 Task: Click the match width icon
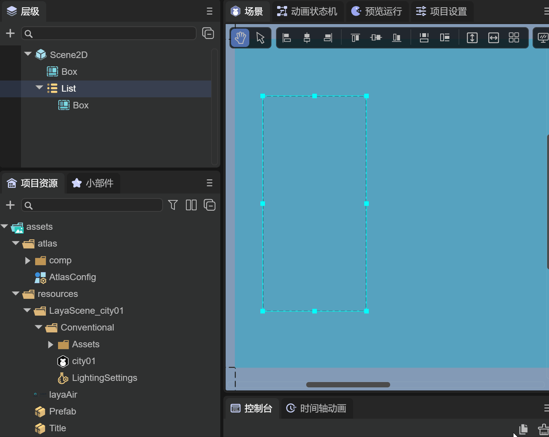tap(493, 38)
